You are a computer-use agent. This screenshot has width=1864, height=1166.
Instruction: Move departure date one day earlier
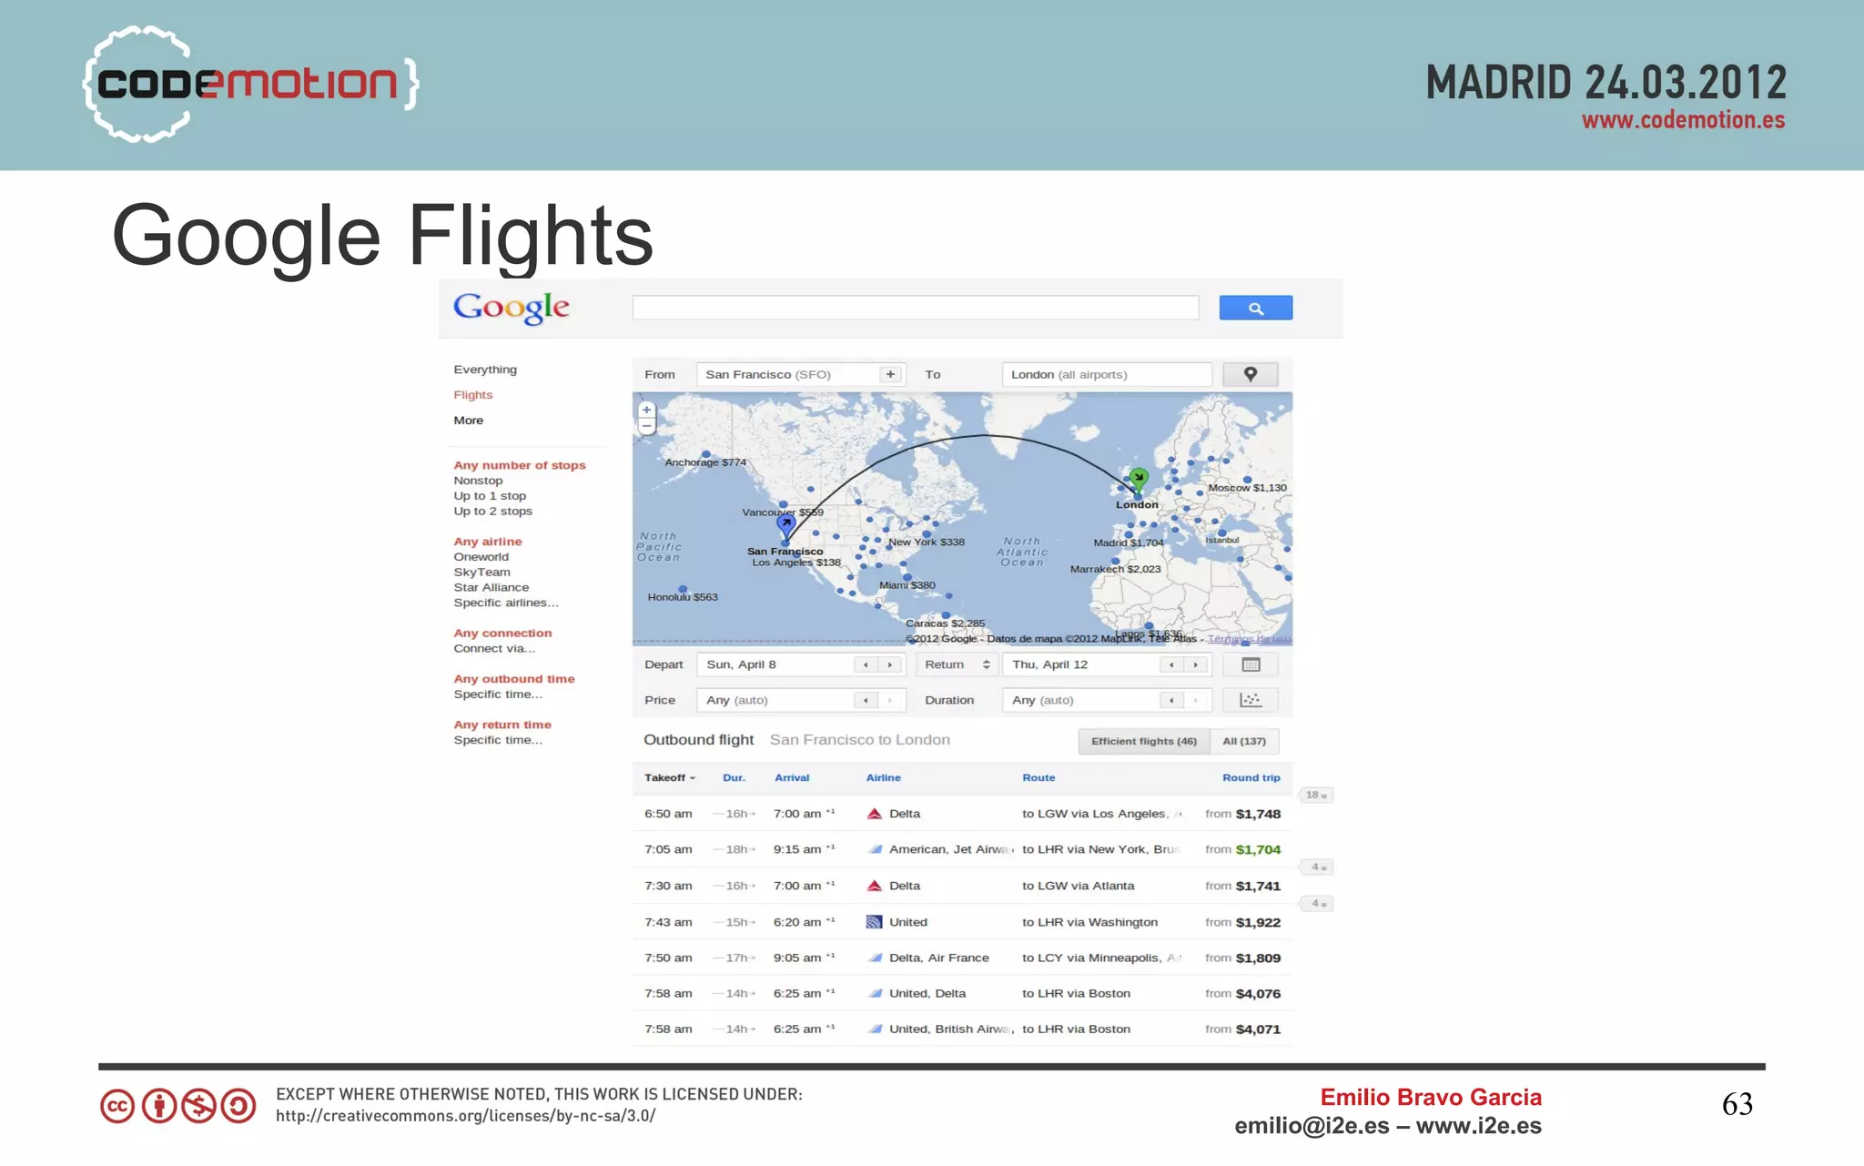click(x=866, y=664)
